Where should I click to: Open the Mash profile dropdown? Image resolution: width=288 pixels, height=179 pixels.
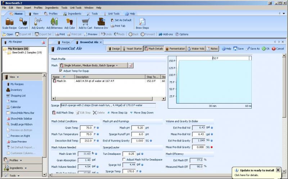(x=94, y=65)
